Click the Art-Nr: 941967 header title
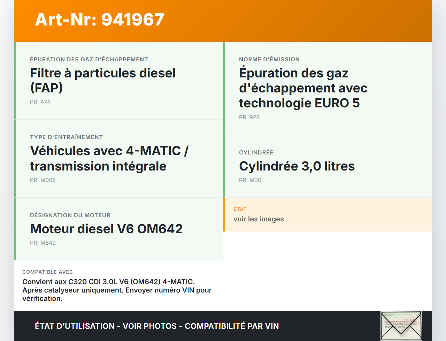Image resolution: width=446 pixels, height=341 pixels. click(100, 20)
